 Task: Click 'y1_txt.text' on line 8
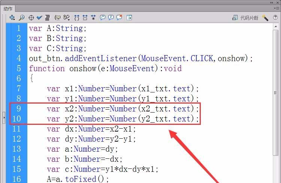click(166, 99)
